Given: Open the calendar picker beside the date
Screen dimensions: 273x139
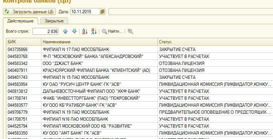Looking at the screenshot, I should 102,12.
